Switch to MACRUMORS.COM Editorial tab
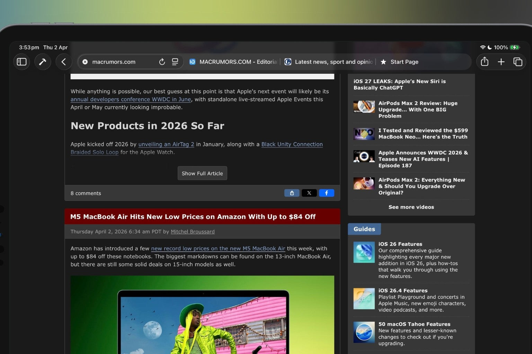 point(234,62)
